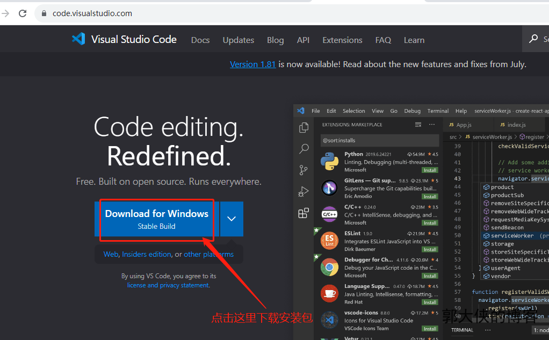
Task: Click serviceWorker.js in the breadcrumb path
Action: click(x=492, y=137)
